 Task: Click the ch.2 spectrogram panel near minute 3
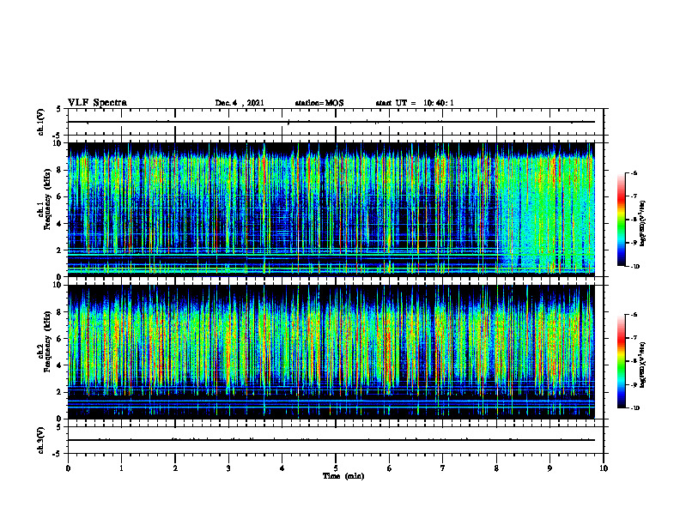(x=228, y=352)
